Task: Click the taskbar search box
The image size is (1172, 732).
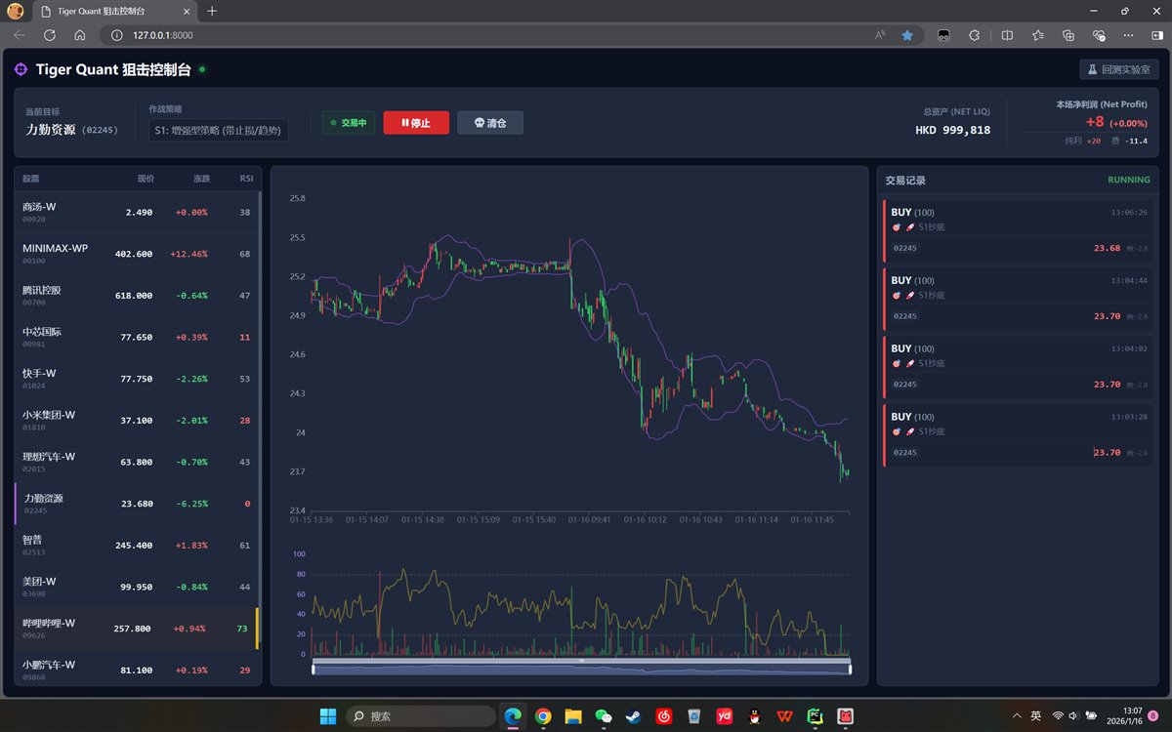Action: pyautogui.click(x=421, y=716)
